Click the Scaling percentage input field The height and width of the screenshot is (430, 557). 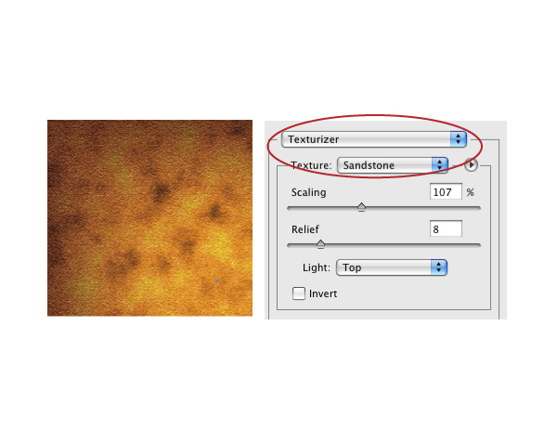point(446,192)
